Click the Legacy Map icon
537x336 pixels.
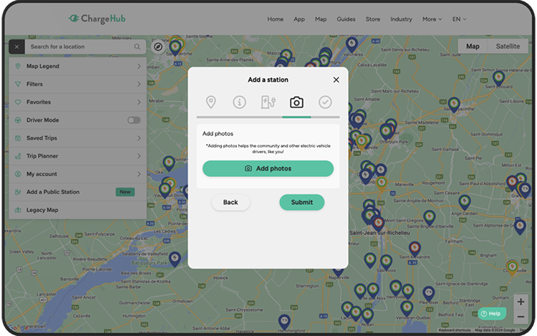pyautogui.click(x=18, y=210)
